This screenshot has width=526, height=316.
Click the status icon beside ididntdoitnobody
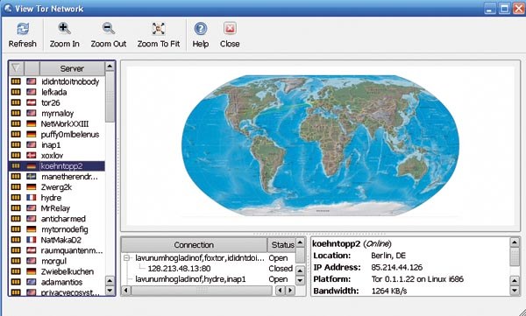(x=16, y=81)
